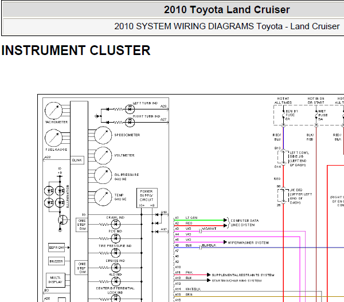
Task: Click the CRUISE IND LED symbol
Action: coord(116,268)
